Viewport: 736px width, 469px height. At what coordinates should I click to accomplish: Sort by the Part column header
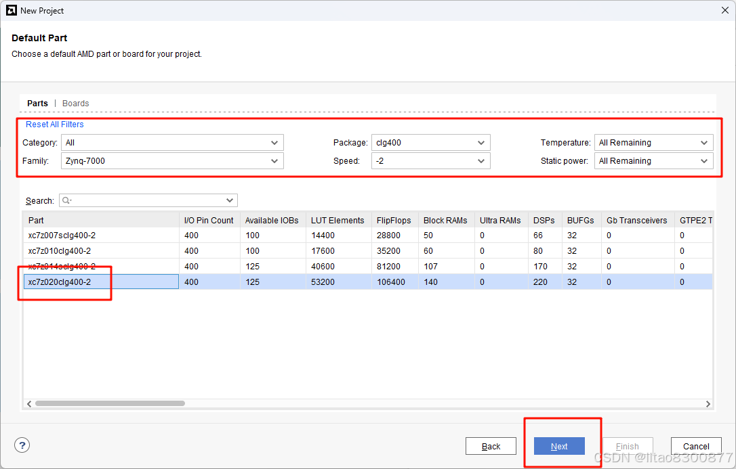(x=101, y=220)
